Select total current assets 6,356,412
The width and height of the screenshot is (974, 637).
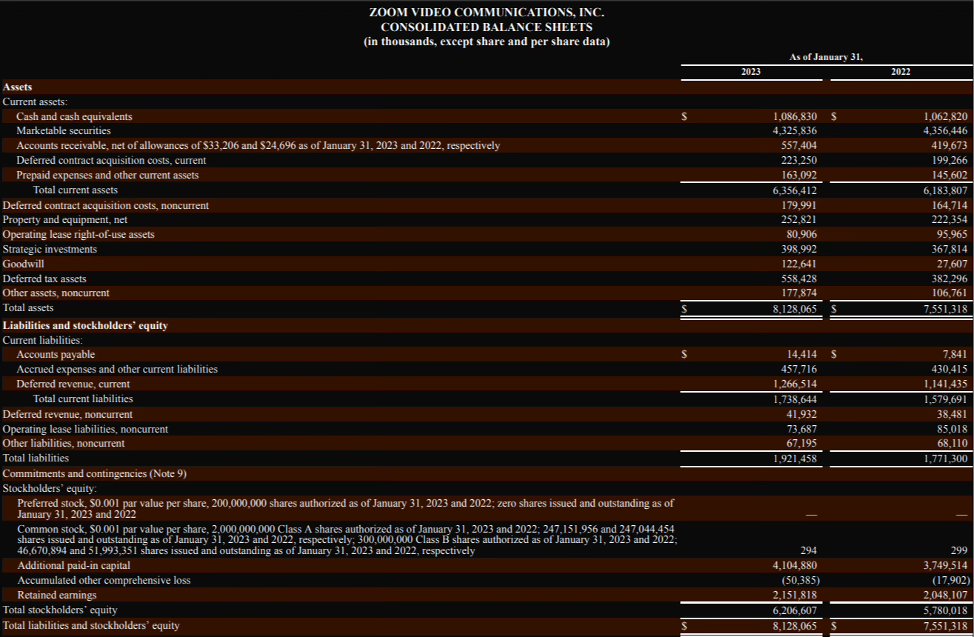click(795, 190)
